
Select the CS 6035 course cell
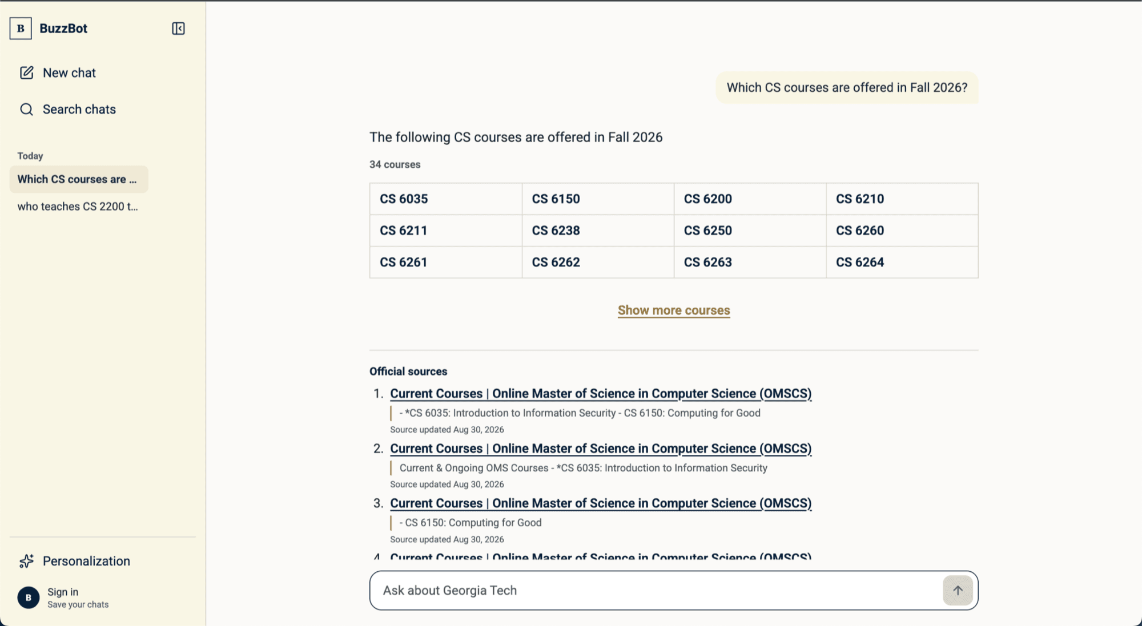click(446, 199)
